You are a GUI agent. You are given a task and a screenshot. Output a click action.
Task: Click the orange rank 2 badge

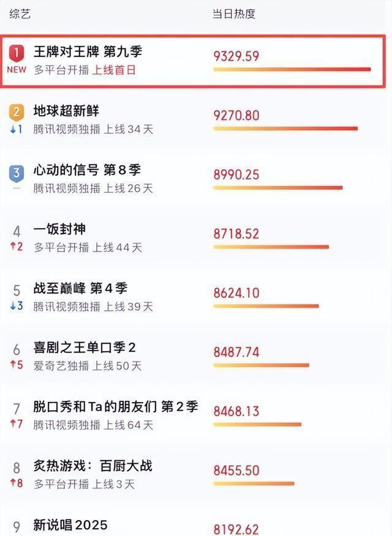17,113
